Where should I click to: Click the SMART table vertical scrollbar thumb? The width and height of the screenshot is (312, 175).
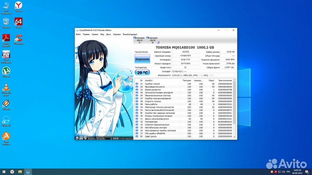coord(234,102)
